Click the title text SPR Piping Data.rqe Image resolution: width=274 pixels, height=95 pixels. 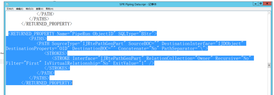tap(133, 4)
